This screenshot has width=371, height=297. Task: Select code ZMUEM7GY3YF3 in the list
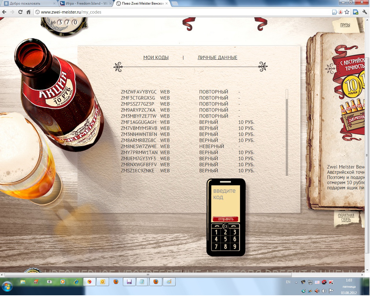point(139,159)
